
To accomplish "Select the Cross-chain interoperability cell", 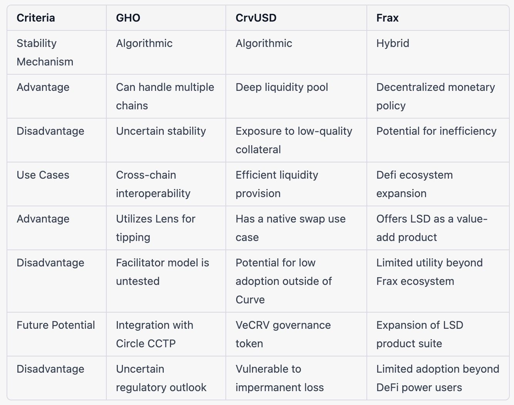I will [x=153, y=184].
